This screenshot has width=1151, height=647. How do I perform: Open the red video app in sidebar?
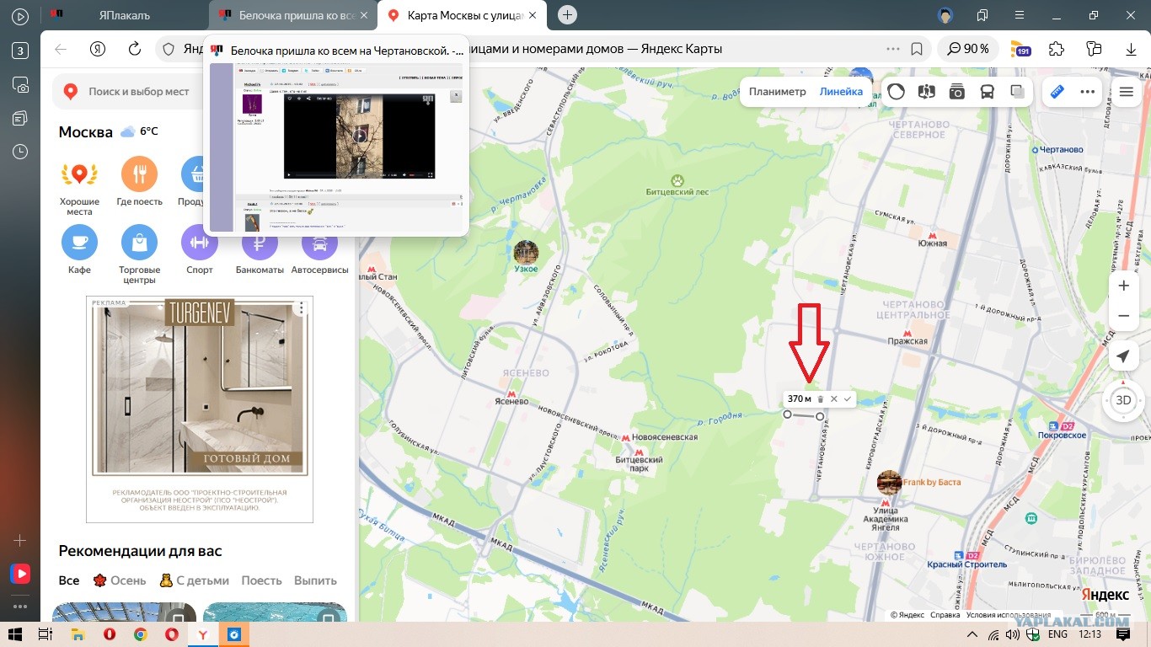20,574
